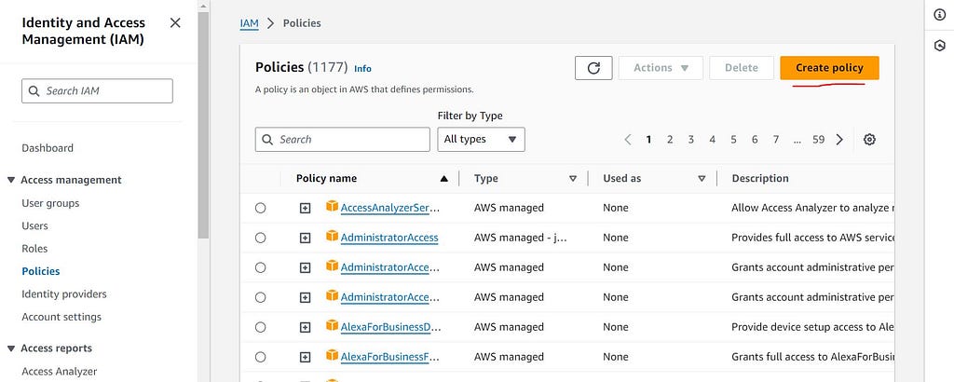The width and height of the screenshot is (954, 382).
Task: Click the 'AWS managed - j...' type cell
Action: (x=520, y=238)
